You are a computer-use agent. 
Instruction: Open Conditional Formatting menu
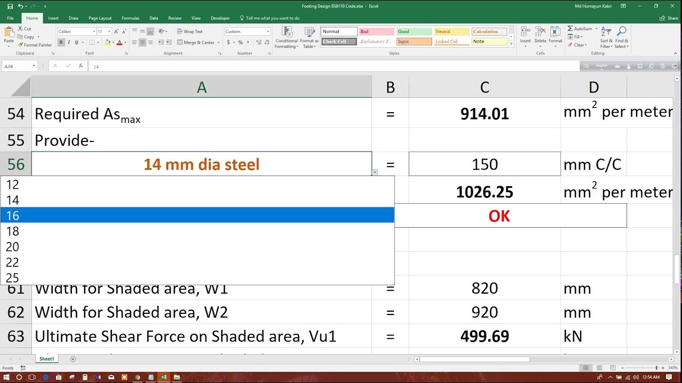pyautogui.click(x=287, y=37)
